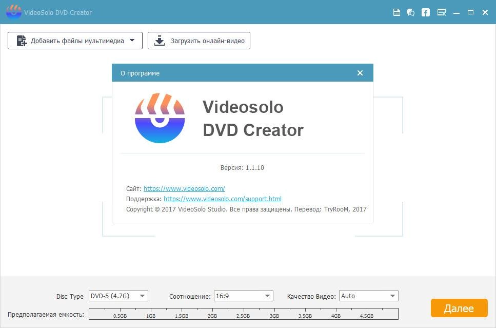Open the Соотношение 16:9 dropdown
The image size is (496, 328).
(243, 296)
